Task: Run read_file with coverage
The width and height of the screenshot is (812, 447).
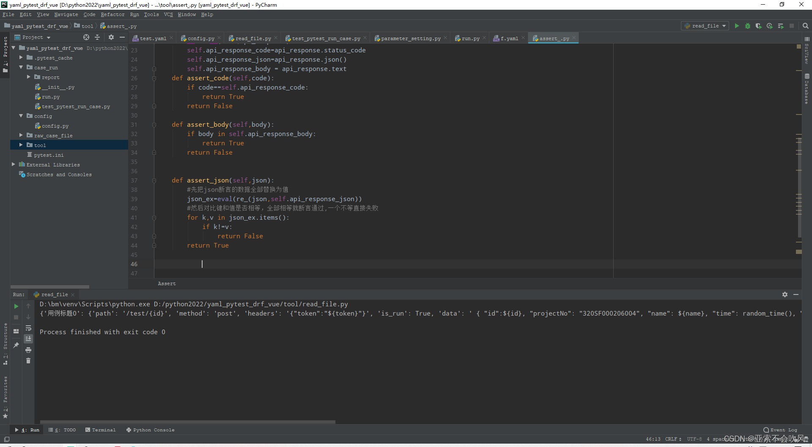Action: click(759, 26)
